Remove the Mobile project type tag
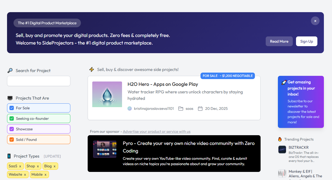The height and width of the screenshot is (180, 332). 45,175
